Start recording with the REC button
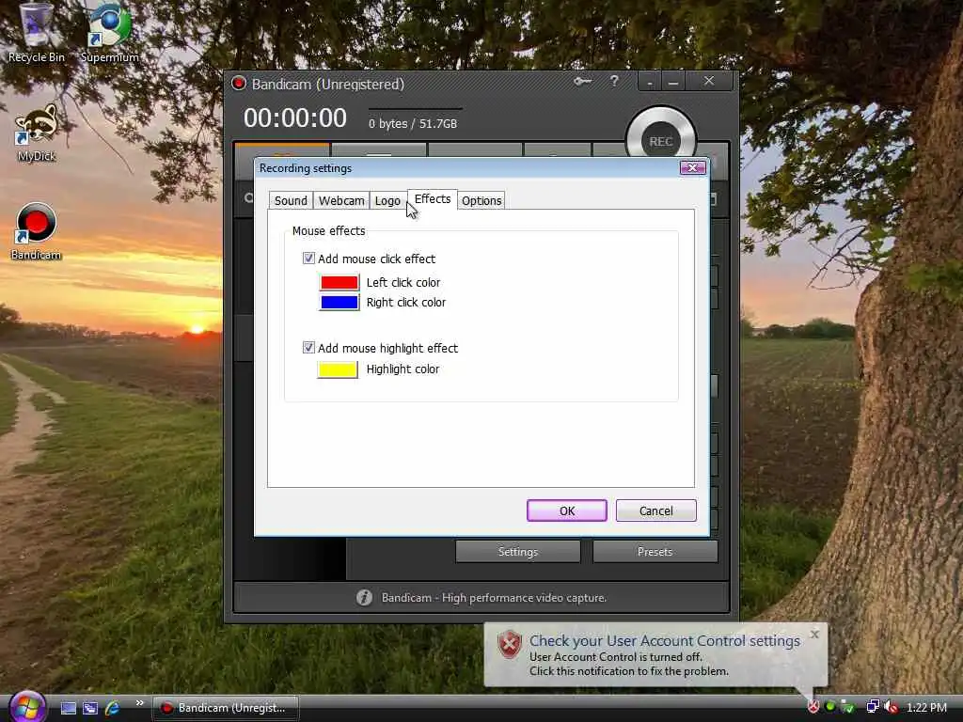Image resolution: width=963 pixels, height=722 pixels. [661, 142]
